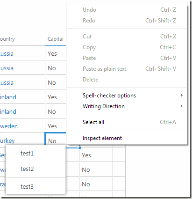Open the Finland link in the Yes row

pyautogui.click(x=8, y=97)
